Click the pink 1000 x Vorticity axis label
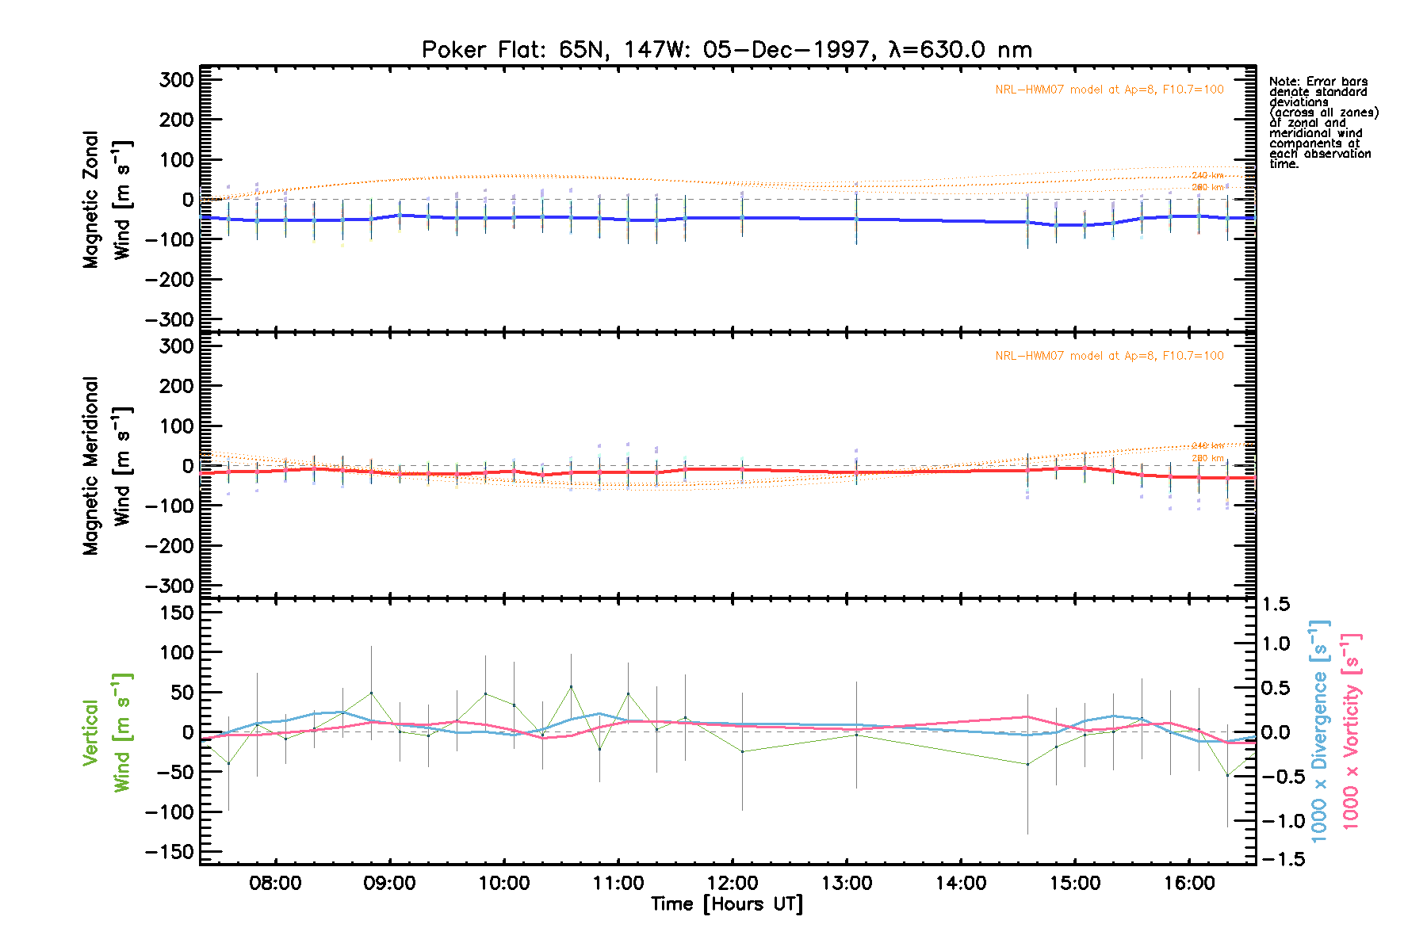The height and width of the screenshot is (951, 1427). point(1351,731)
